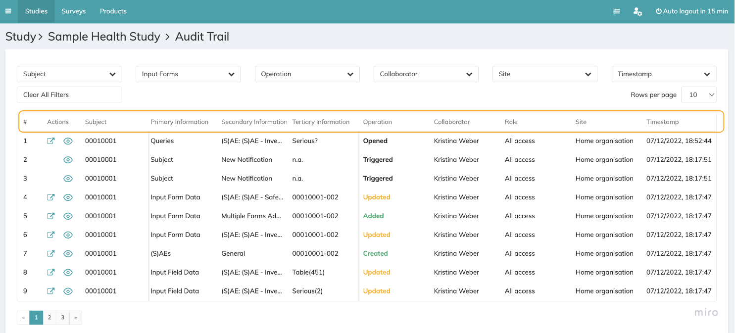This screenshot has width=735, height=333.
Task: Open the hamburger menu icon
Action: pyautogui.click(x=8, y=11)
